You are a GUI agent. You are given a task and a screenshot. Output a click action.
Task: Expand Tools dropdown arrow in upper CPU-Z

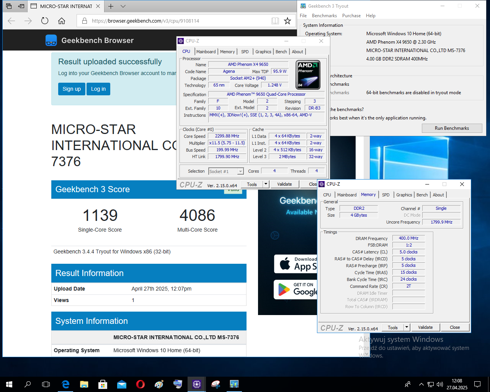(266, 184)
